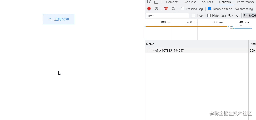This screenshot has width=256, height=120.
Task: Open the Sources tab
Action: pos(207,2)
